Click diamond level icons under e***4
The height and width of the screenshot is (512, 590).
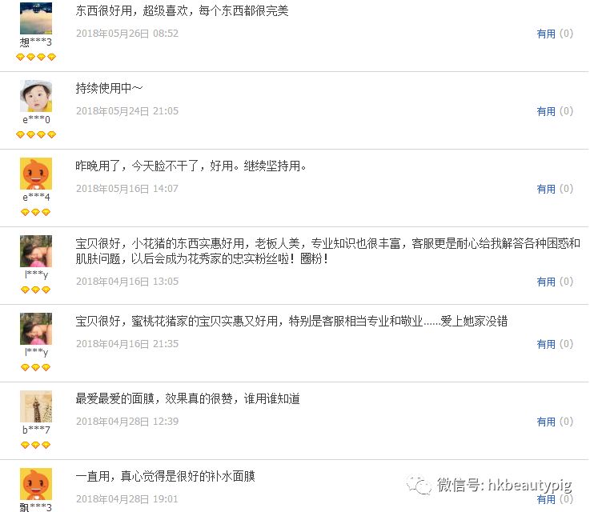pyautogui.click(x=36, y=212)
